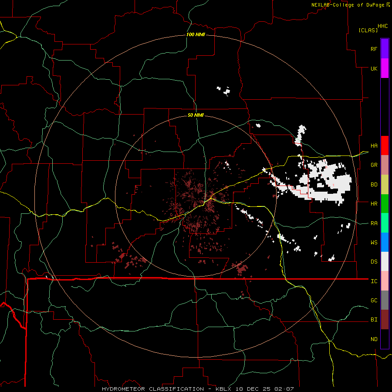The height and width of the screenshot is (392, 392).
Task: Click the WS legend label
Action: click(x=374, y=243)
